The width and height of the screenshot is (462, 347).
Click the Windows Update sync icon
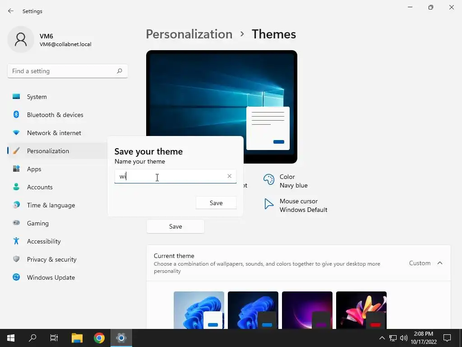point(16,277)
